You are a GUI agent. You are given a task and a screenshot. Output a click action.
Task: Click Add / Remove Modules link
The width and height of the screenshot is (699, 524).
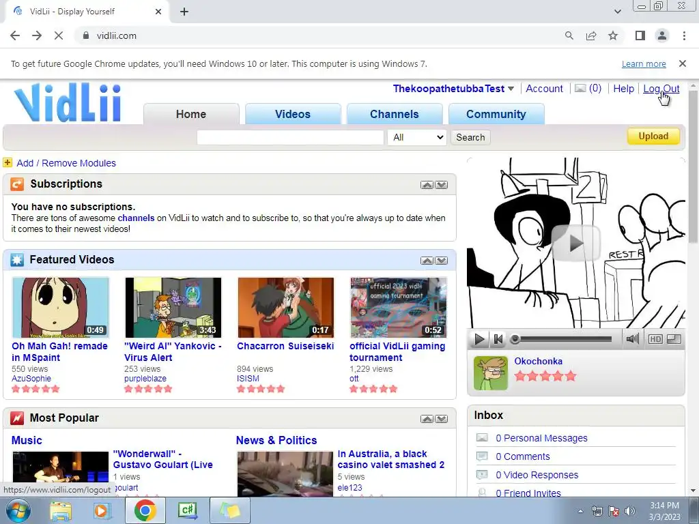(66, 163)
